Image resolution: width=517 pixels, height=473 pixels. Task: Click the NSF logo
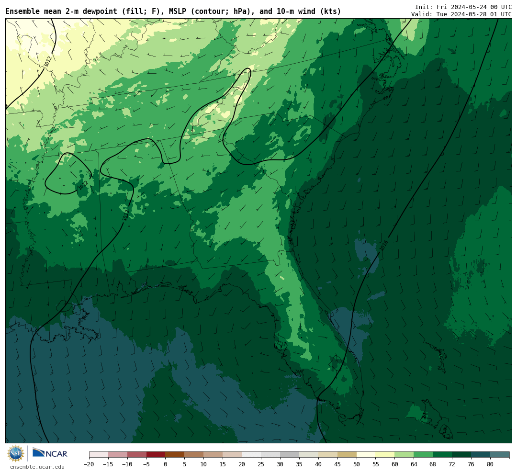pos(16,453)
